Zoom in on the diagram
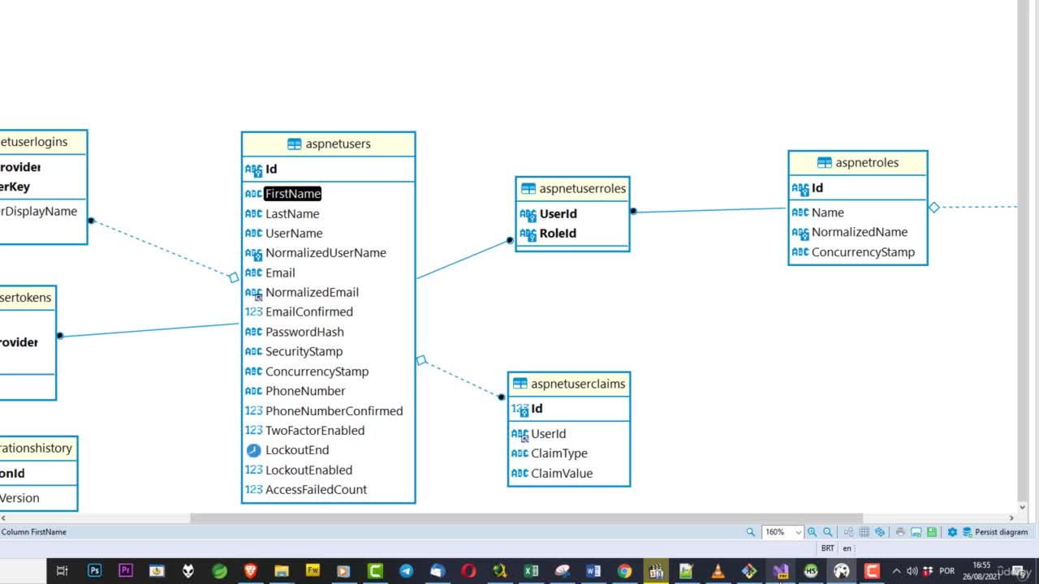 [812, 532]
